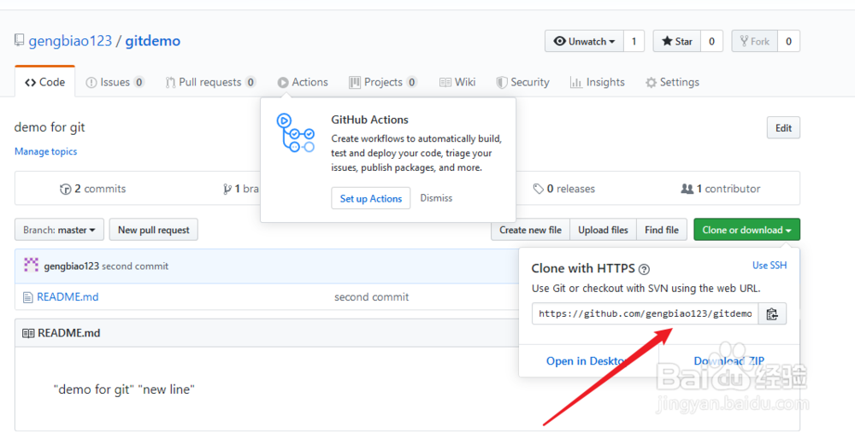Fork the repository
The height and width of the screenshot is (433, 855).
point(754,41)
